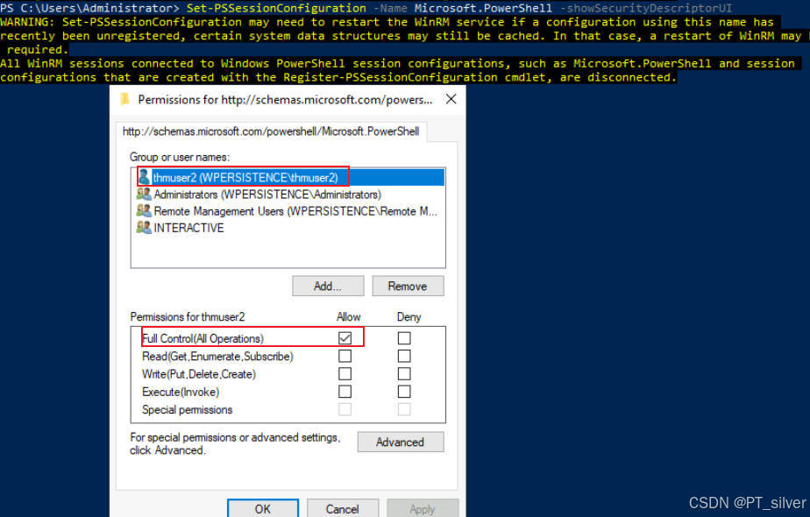Image resolution: width=810 pixels, height=517 pixels.
Task: Click the Remote Management Users group icon
Action: (144, 210)
